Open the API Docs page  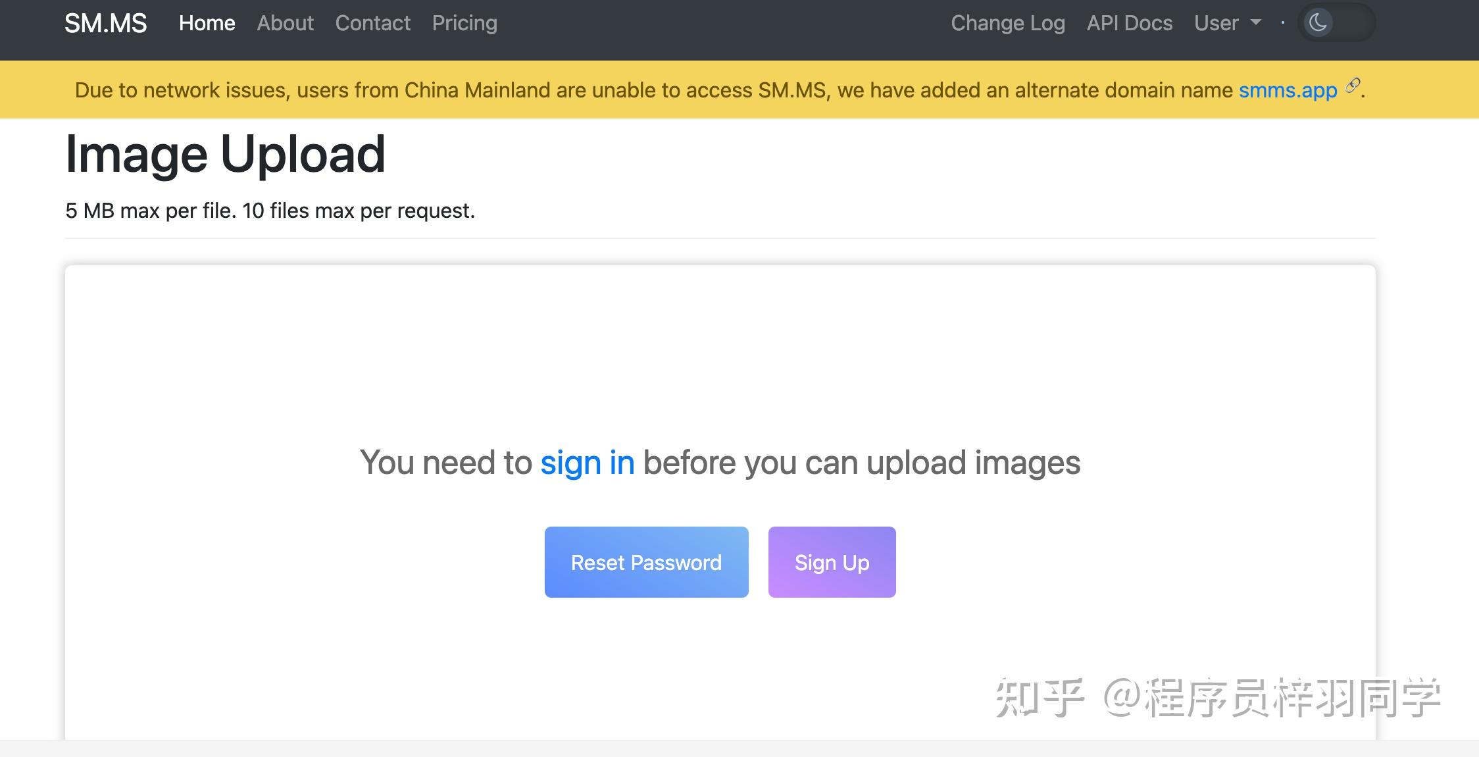1129,23
